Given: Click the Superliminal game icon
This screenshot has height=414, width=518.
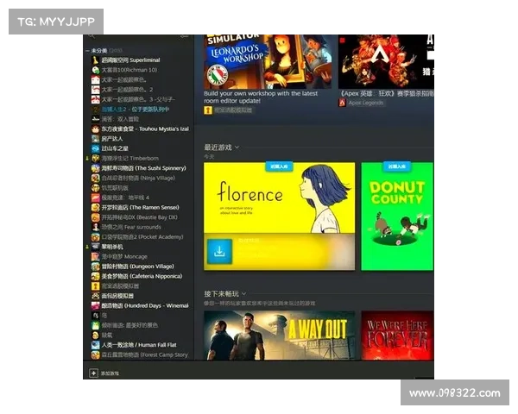Looking at the screenshot, I should (96, 60).
